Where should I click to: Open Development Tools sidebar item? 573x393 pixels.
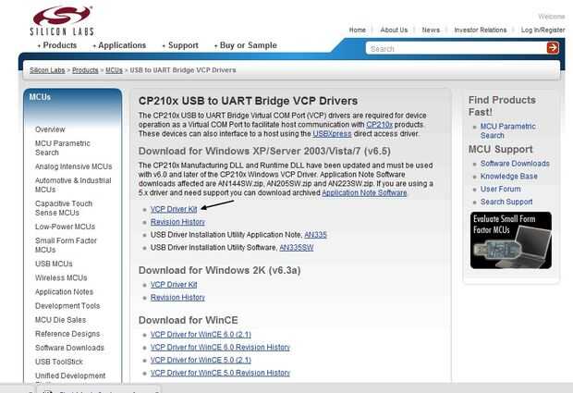point(67,306)
